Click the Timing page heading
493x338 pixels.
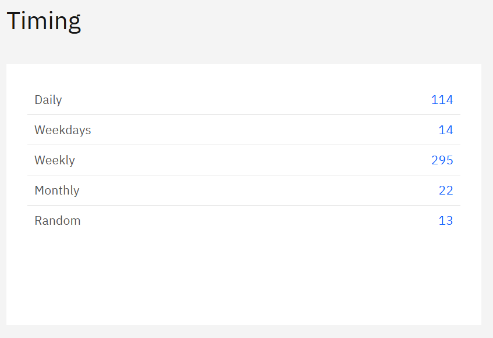44,21
